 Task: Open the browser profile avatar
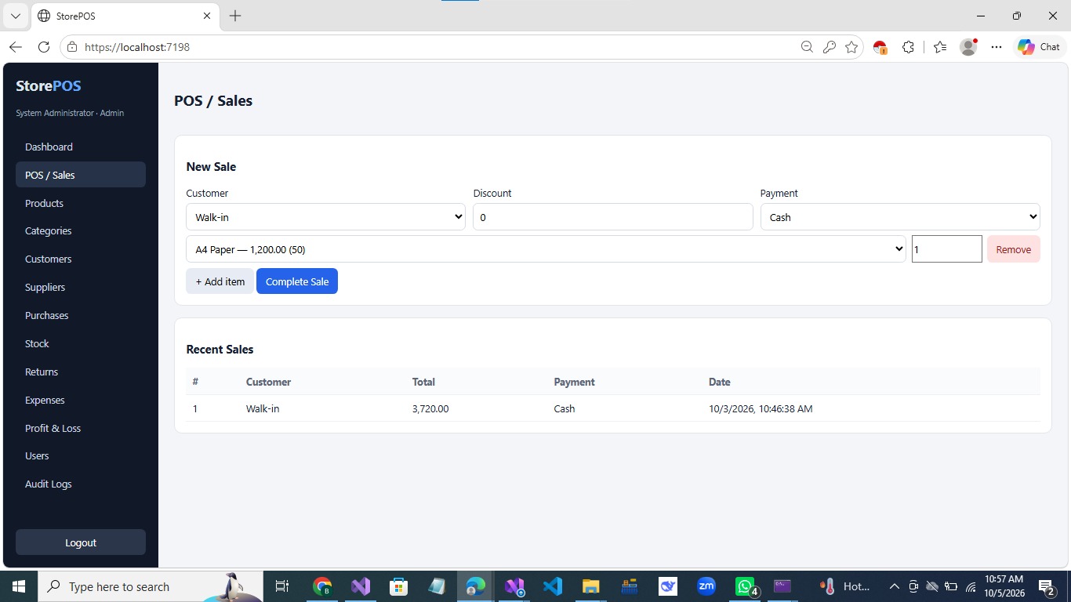[x=969, y=47]
